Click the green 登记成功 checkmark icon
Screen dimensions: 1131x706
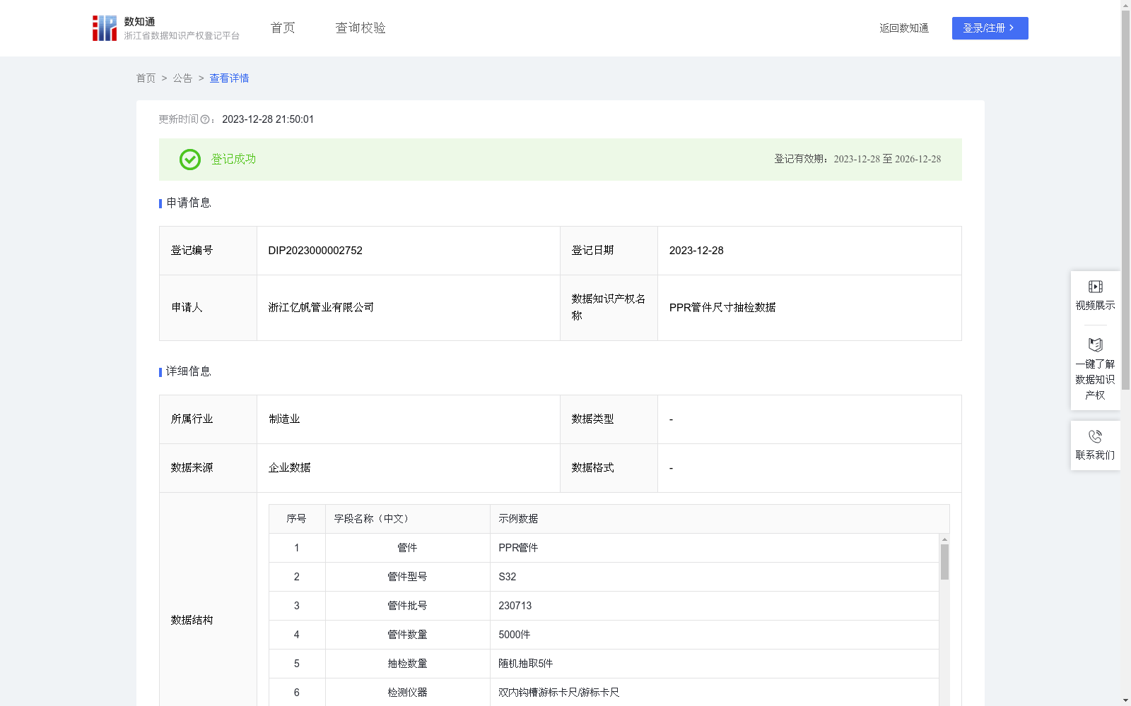click(x=190, y=160)
